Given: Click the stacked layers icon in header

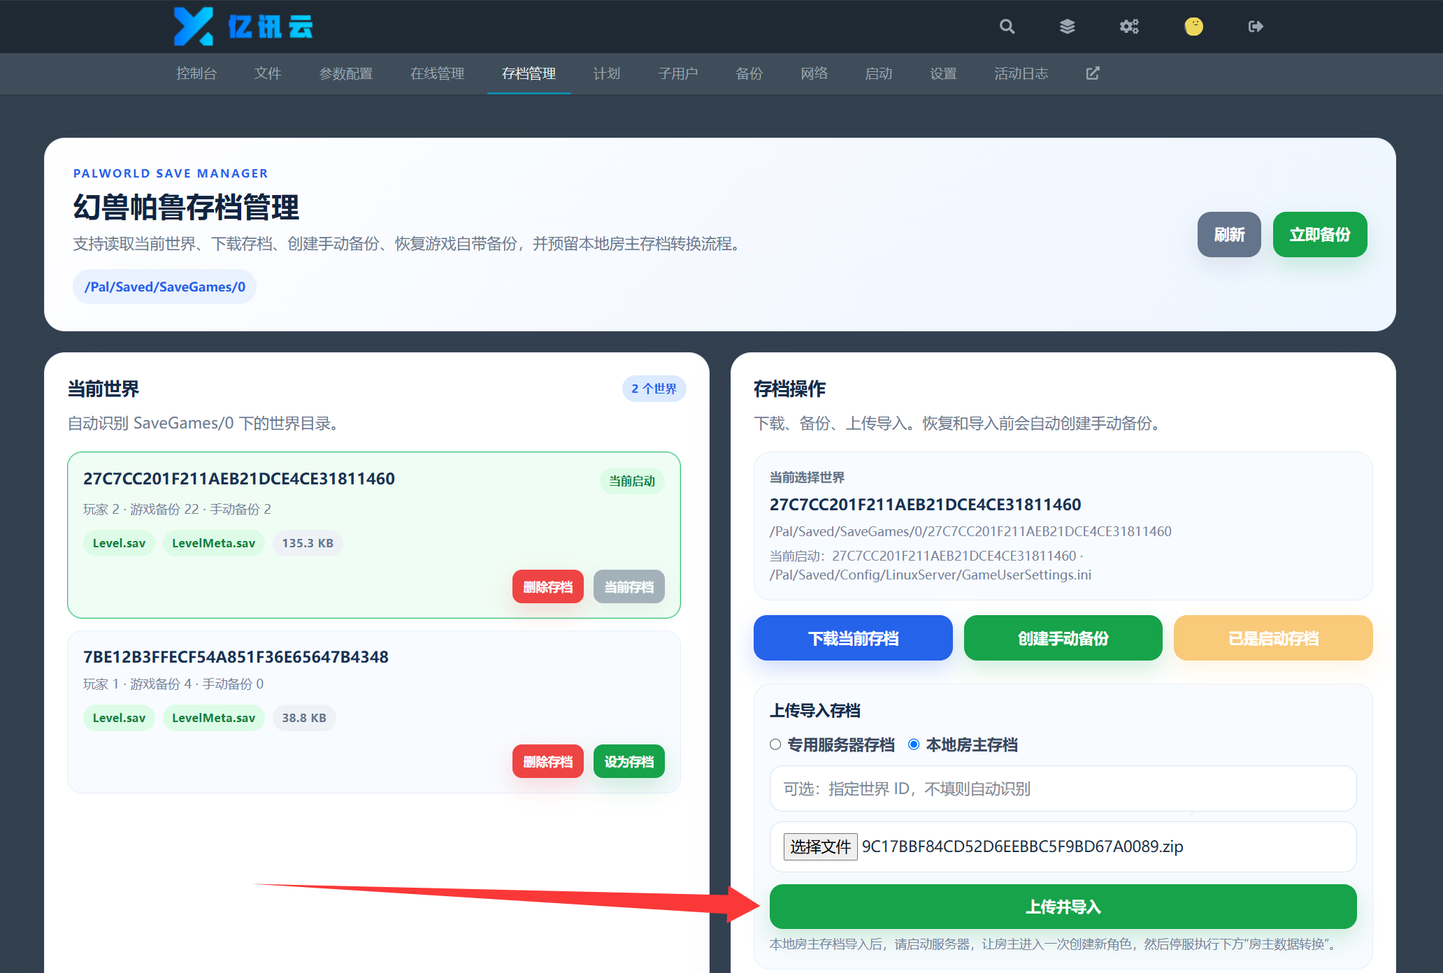Looking at the screenshot, I should pos(1067,27).
